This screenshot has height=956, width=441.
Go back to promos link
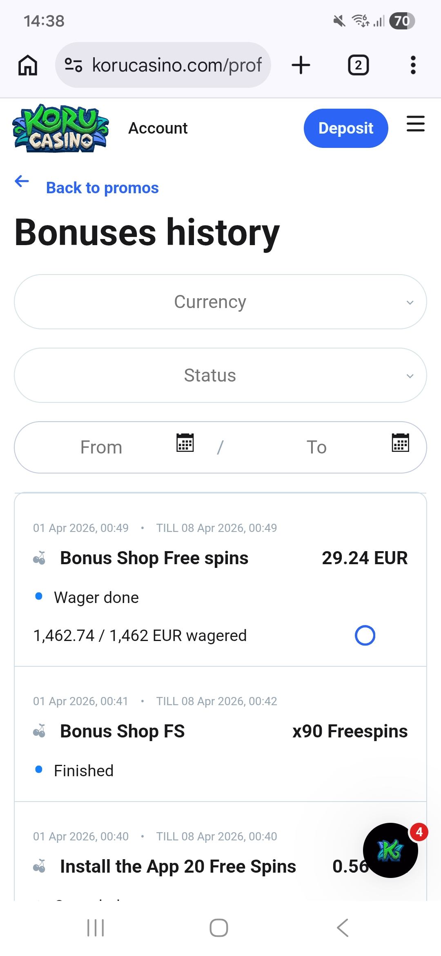click(102, 188)
